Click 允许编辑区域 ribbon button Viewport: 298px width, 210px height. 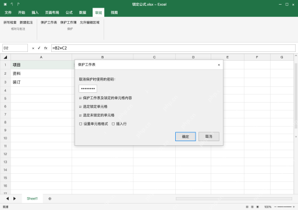(90, 23)
